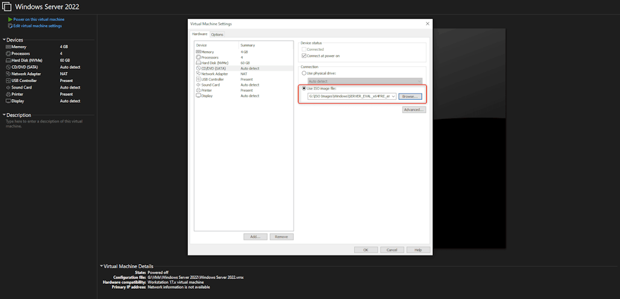Click Sound Card speaker icon in sidebar
This screenshot has height=299, width=620.
(x=8, y=88)
